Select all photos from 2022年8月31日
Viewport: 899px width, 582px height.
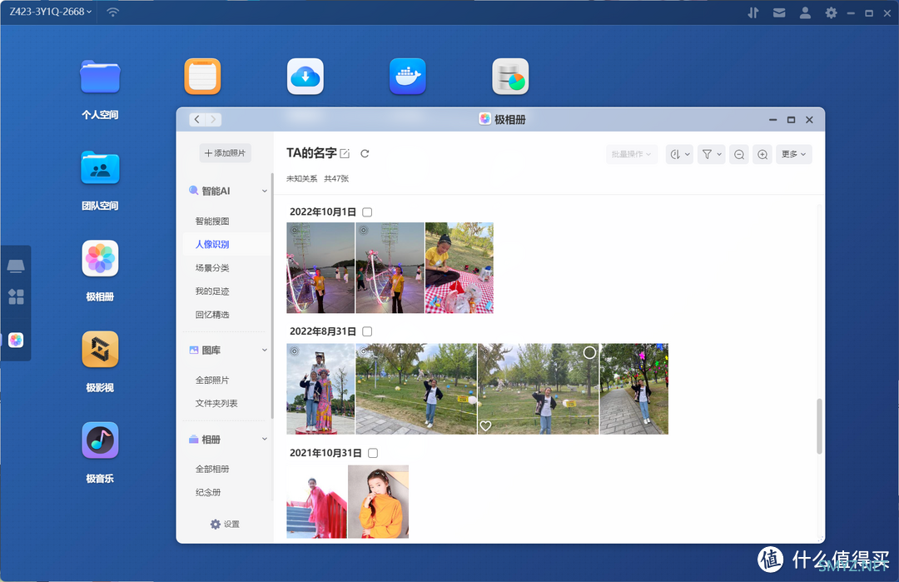368,331
